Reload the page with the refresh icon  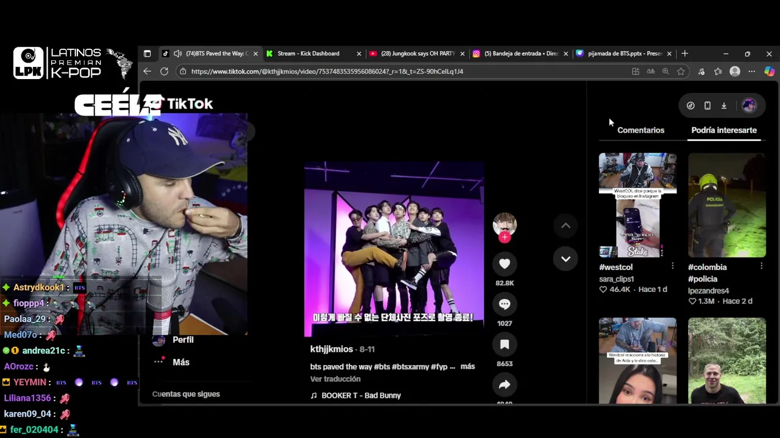click(x=164, y=71)
